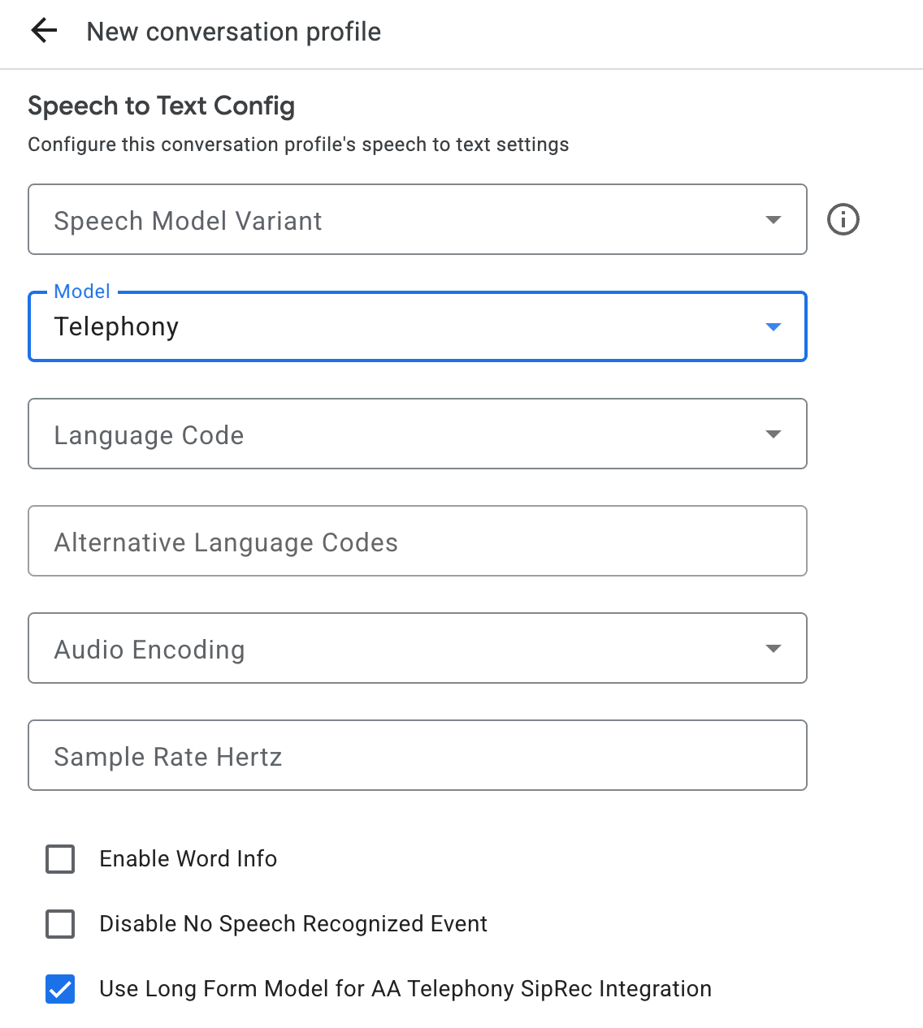The height and width of the screenshot is (1028, 923).
Task: Click the 'Speech to Text Config' heading
Action: [161, 106]
